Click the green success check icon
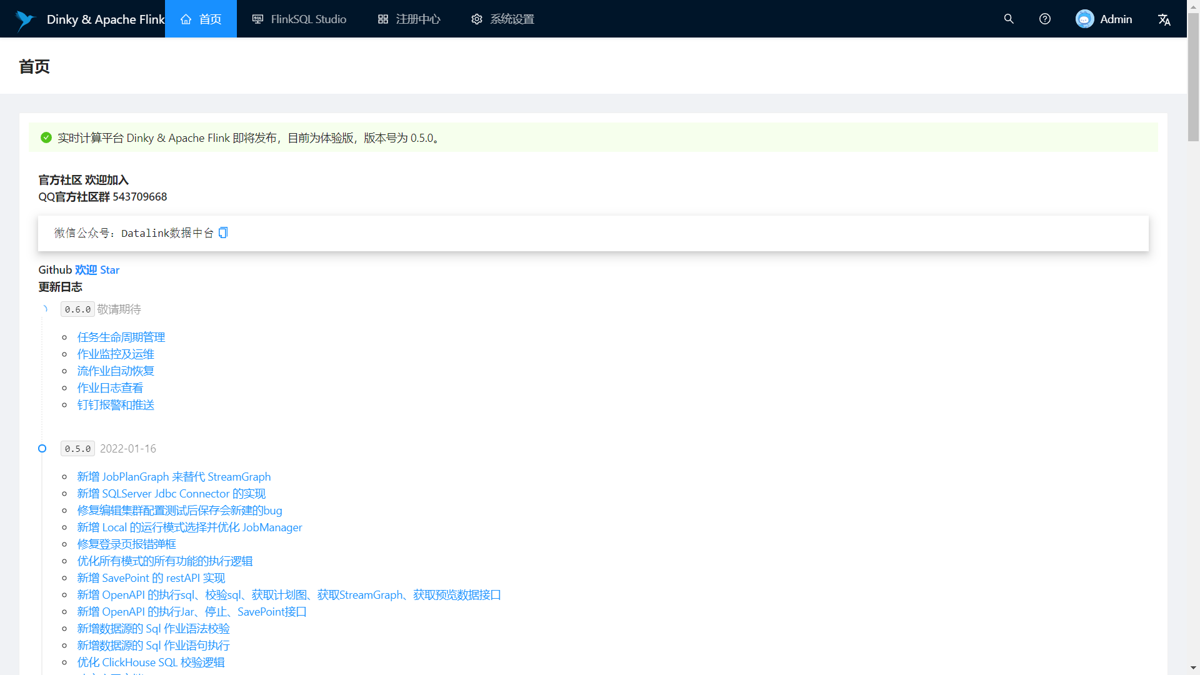The width and height of the screenshot is (1200, 675). pos(46,137)
